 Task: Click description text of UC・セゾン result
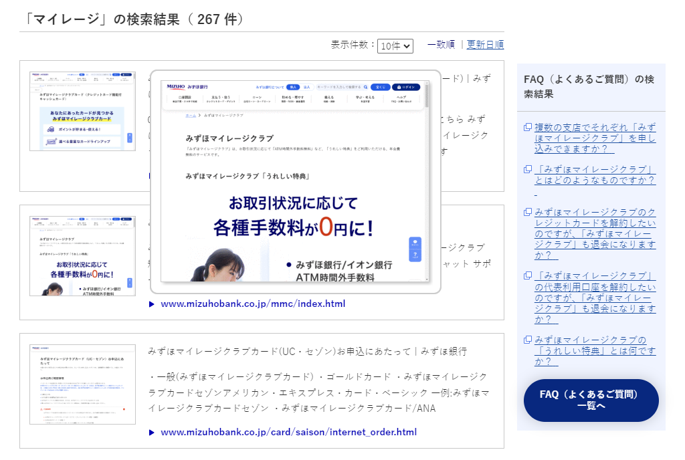tap(318, 392)
